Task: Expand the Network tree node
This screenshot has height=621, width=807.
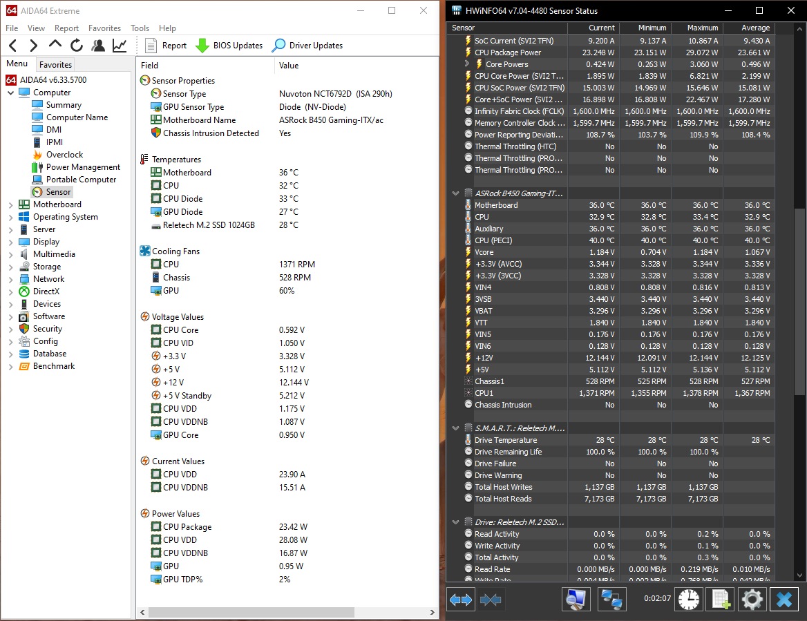Action: [x=11, y=279]
